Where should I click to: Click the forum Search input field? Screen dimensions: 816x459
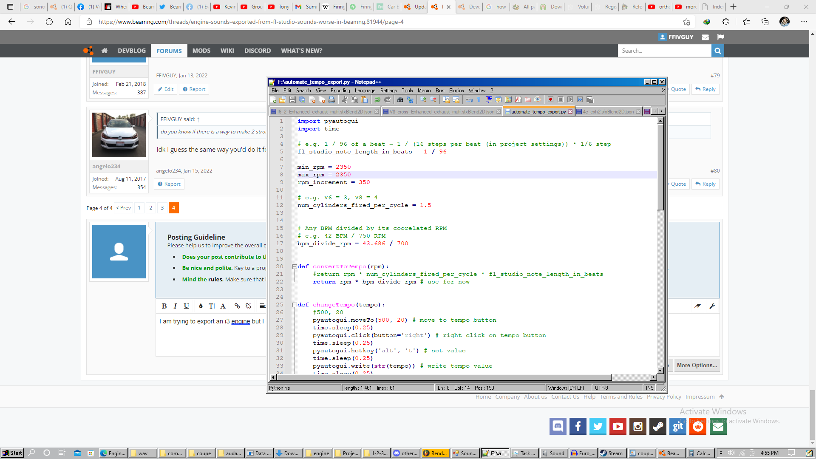click(664, 51)
